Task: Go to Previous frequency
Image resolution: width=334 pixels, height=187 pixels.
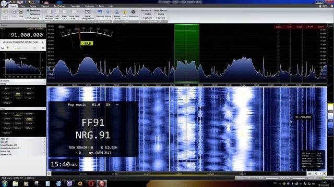Action: (100, 13)
